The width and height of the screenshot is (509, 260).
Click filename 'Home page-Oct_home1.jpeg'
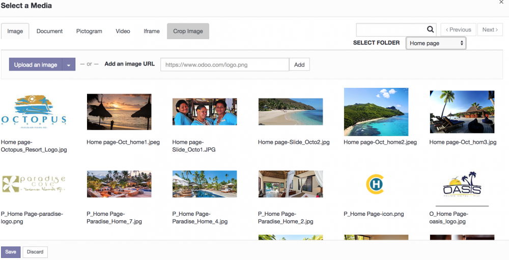tap(123, 142)
